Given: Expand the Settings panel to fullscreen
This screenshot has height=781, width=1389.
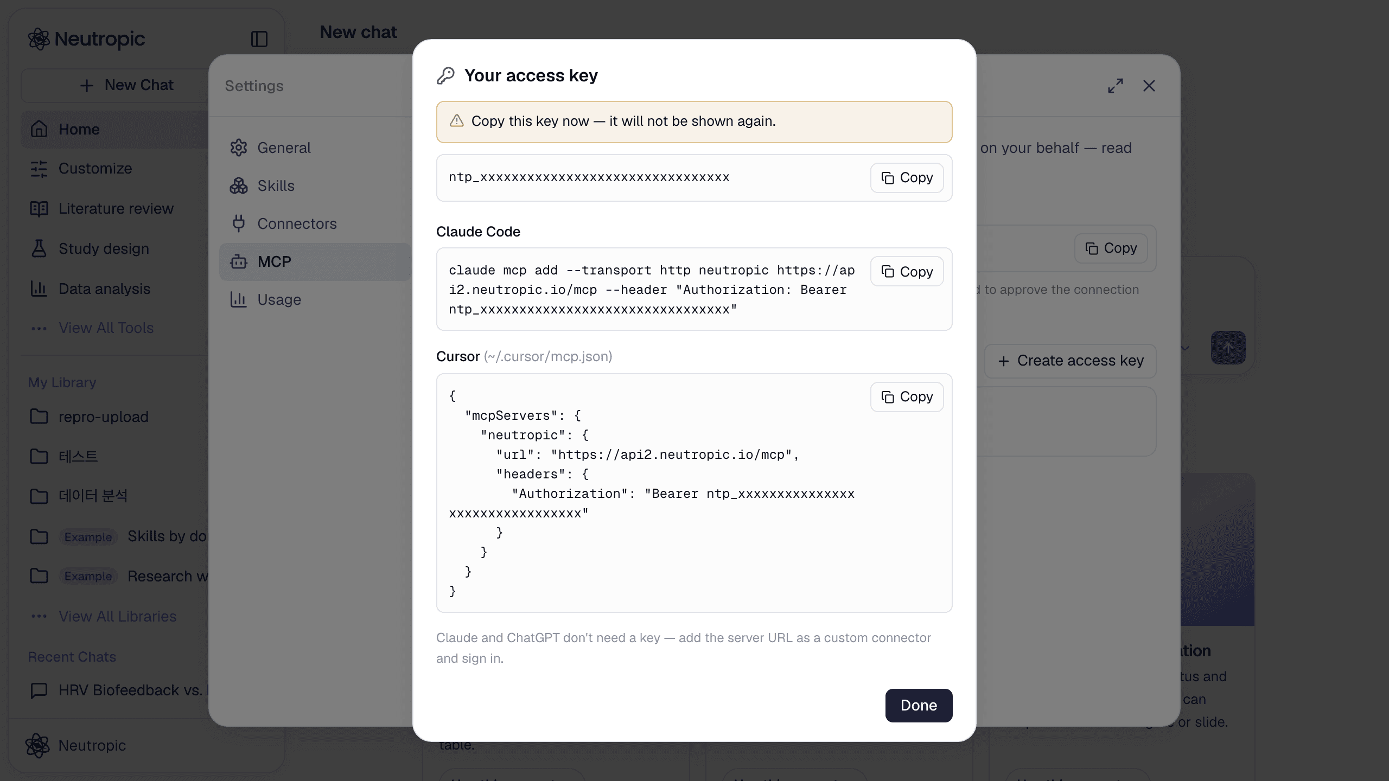Looking at the screenshot, I should [x=1116, y=86].
